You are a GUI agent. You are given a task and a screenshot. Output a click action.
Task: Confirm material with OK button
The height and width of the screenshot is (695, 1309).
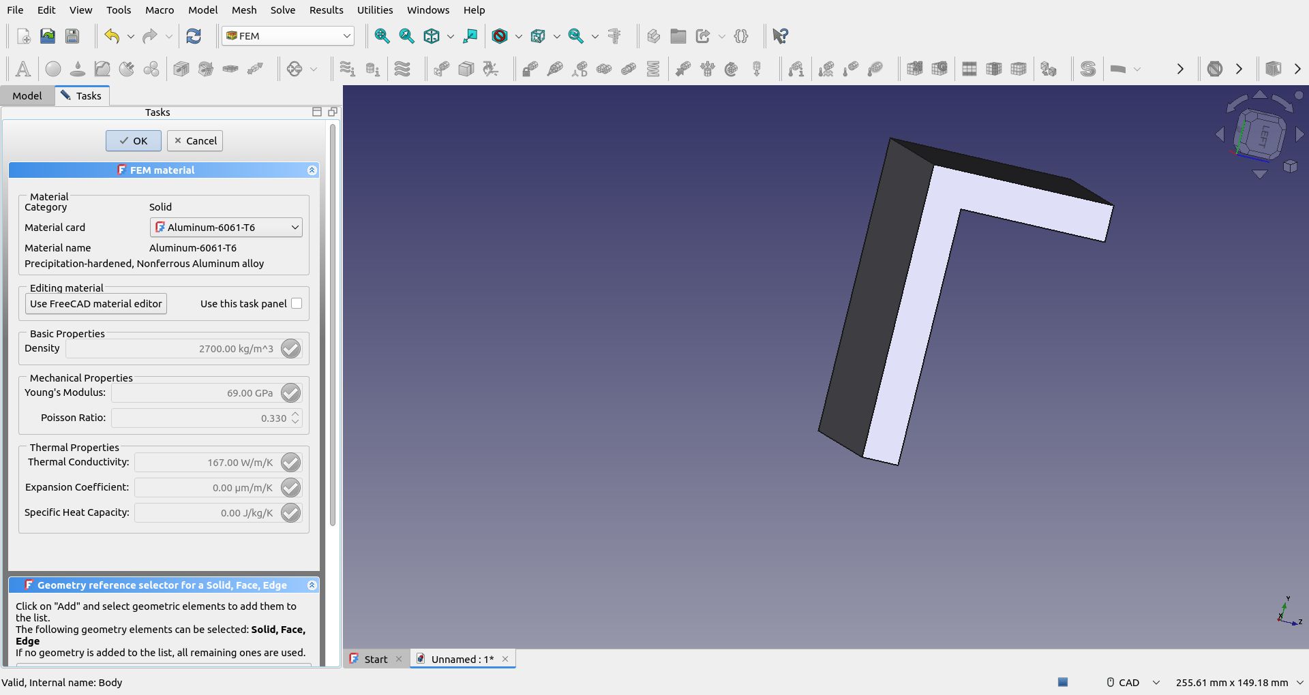pos(134,141)
